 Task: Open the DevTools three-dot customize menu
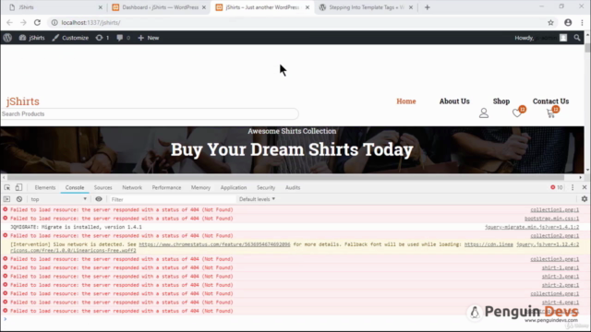tap(573, 187)
